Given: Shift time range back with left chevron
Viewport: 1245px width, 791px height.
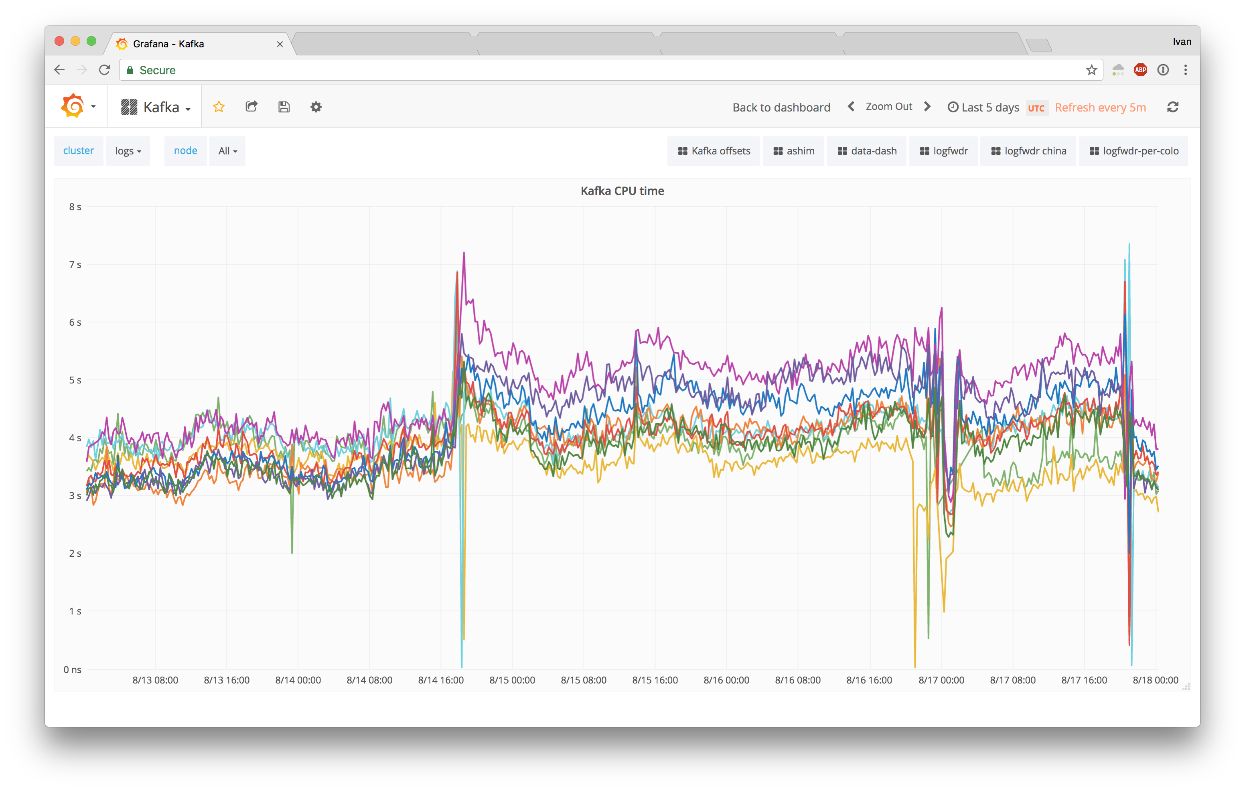Looking at the screenshot, I should click(x=851, y=107).
